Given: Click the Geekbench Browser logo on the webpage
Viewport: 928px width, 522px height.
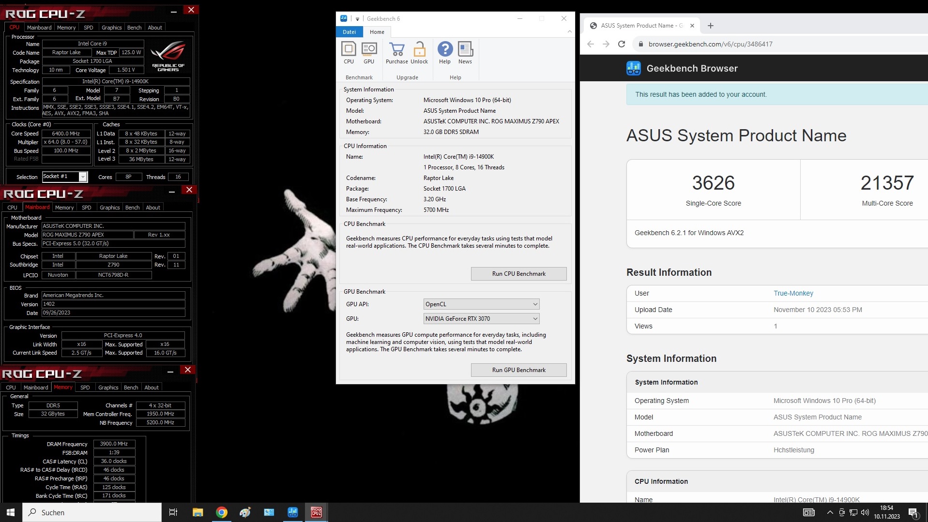Looking at the screenshot, I should click(634, 68).
